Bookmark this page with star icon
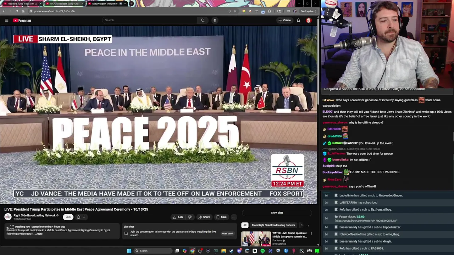Viewport: 454px width, 255px height. (x=235, y=11)
